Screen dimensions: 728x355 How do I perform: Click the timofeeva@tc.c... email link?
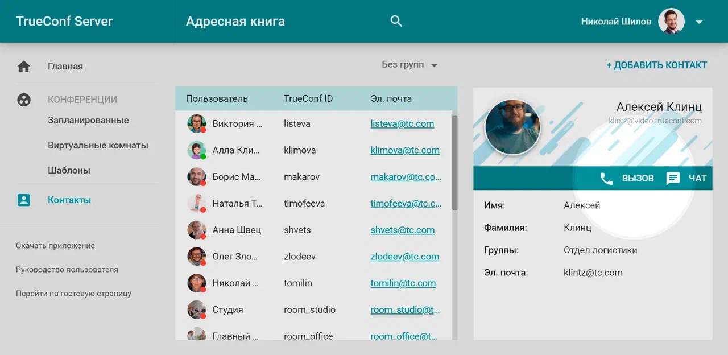406,203
